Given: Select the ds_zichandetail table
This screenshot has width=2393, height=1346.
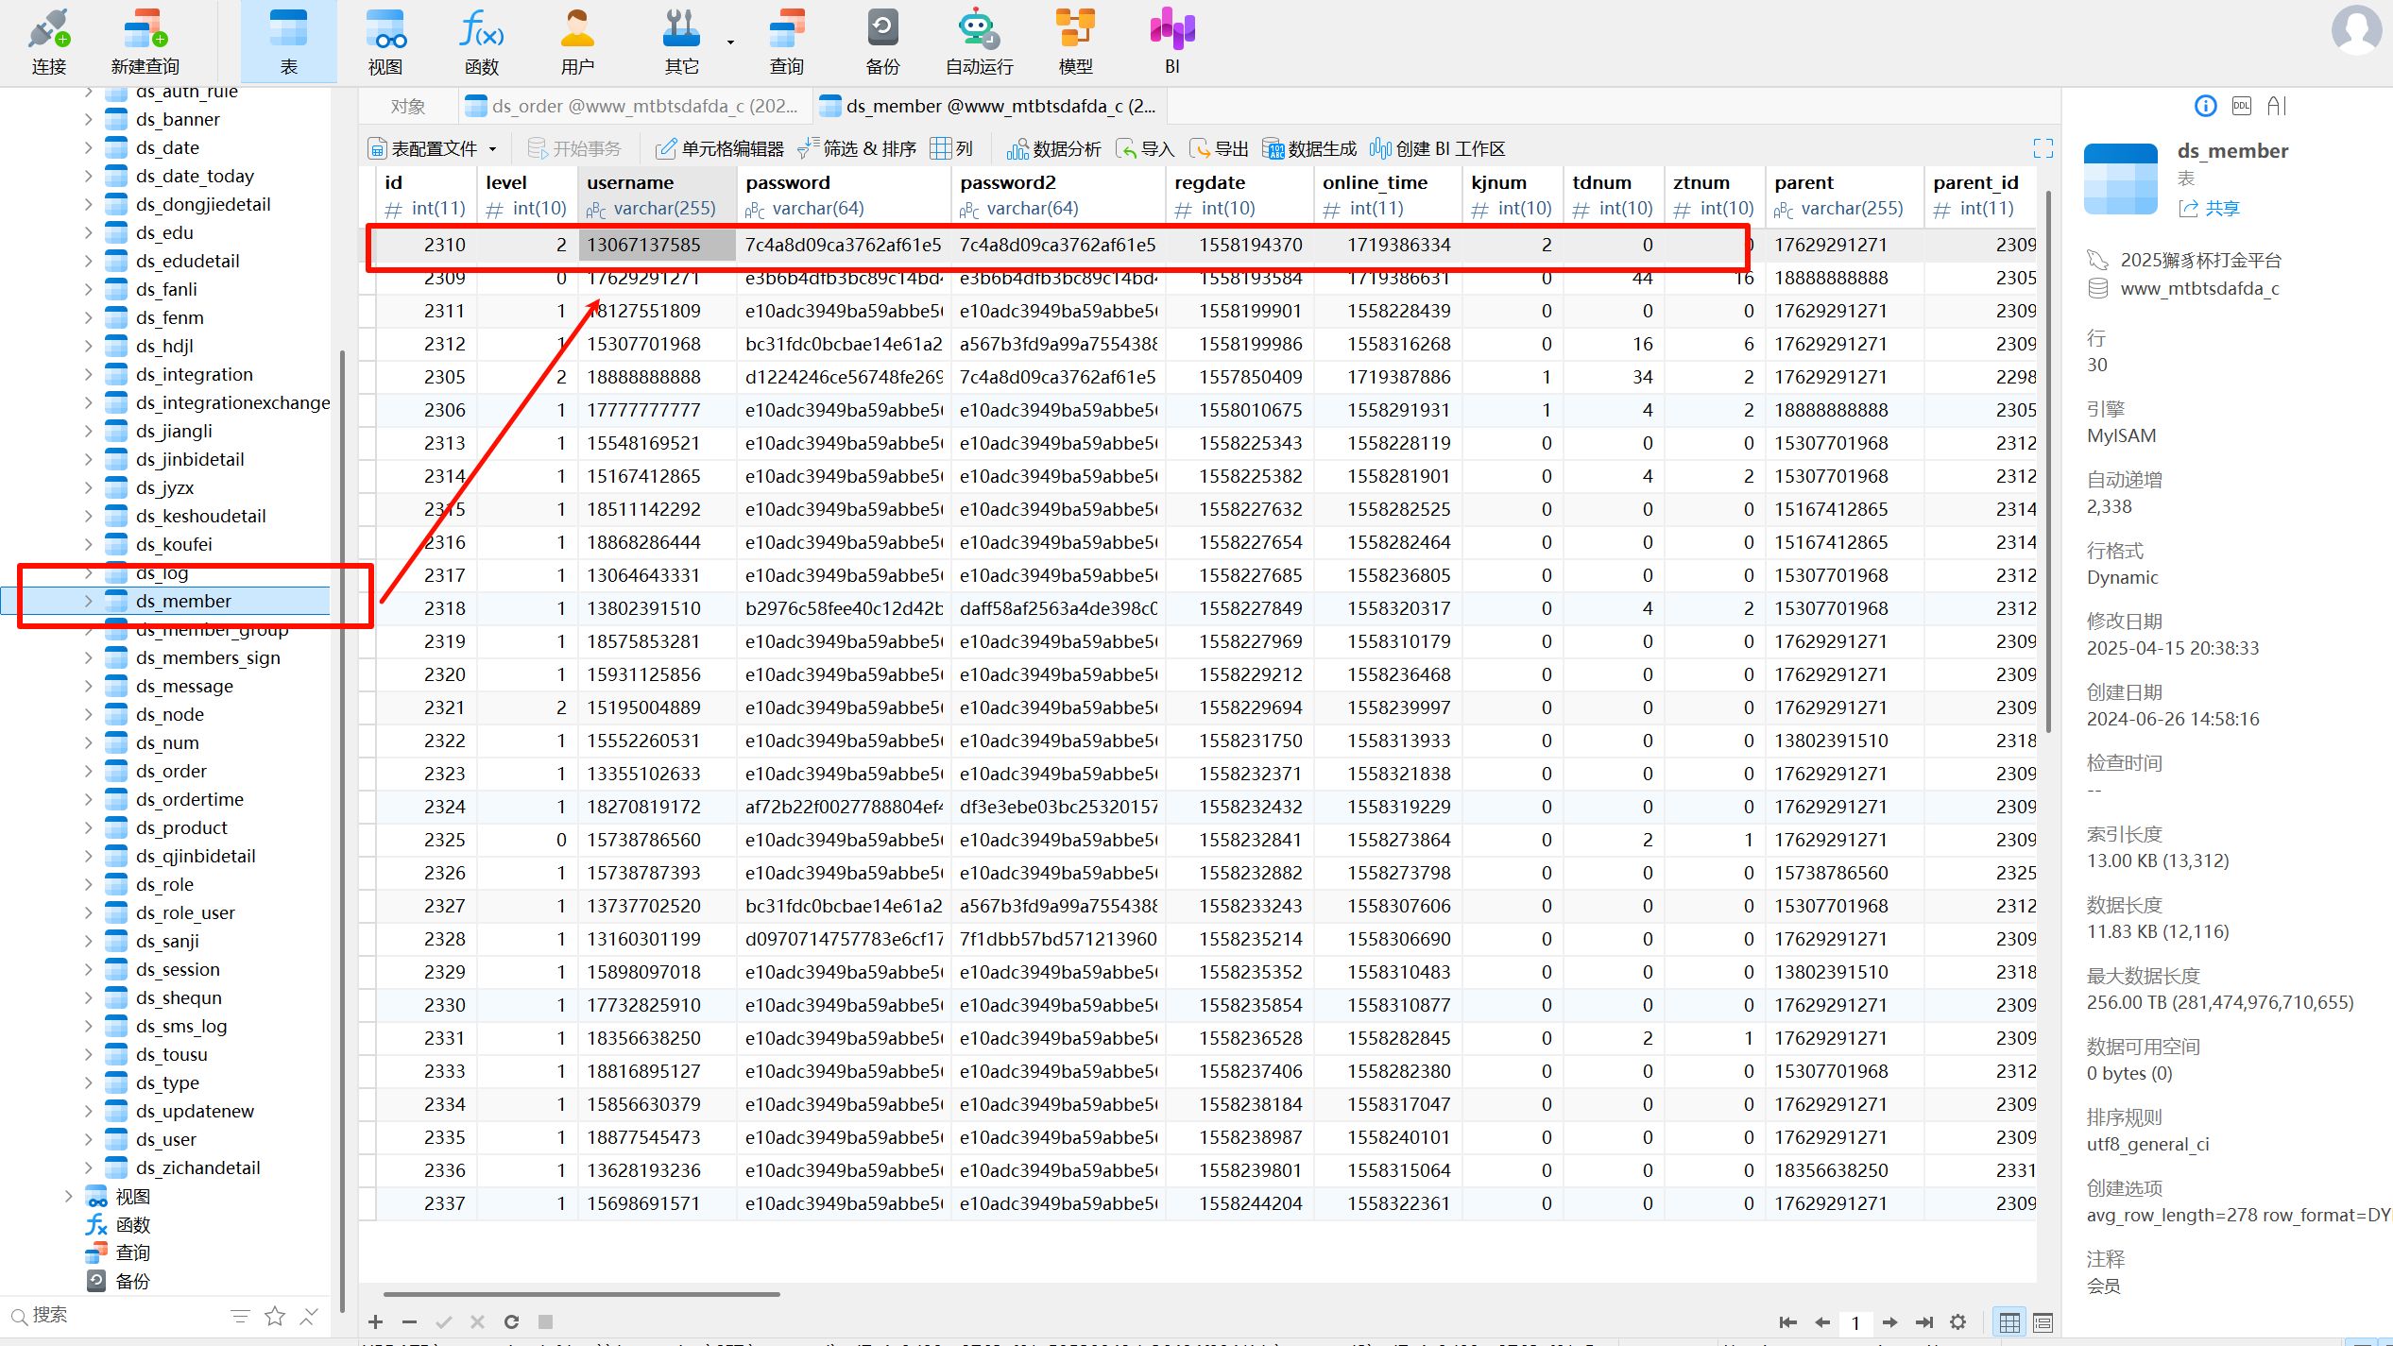Looking at the screenshot, I should point(197,1167).
